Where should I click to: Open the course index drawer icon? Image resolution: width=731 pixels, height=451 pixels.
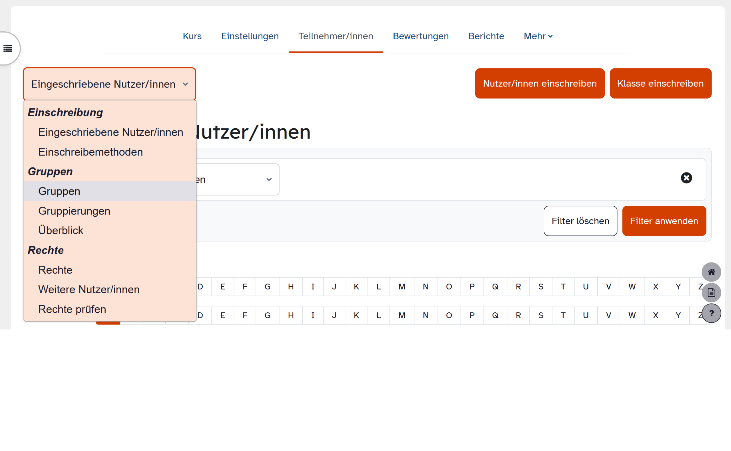click(x=8, y=48)
